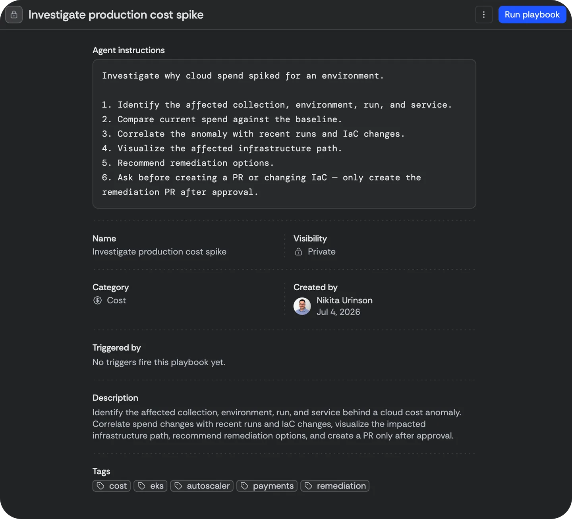Click the 'Tags' heading

tap(101, 471)
